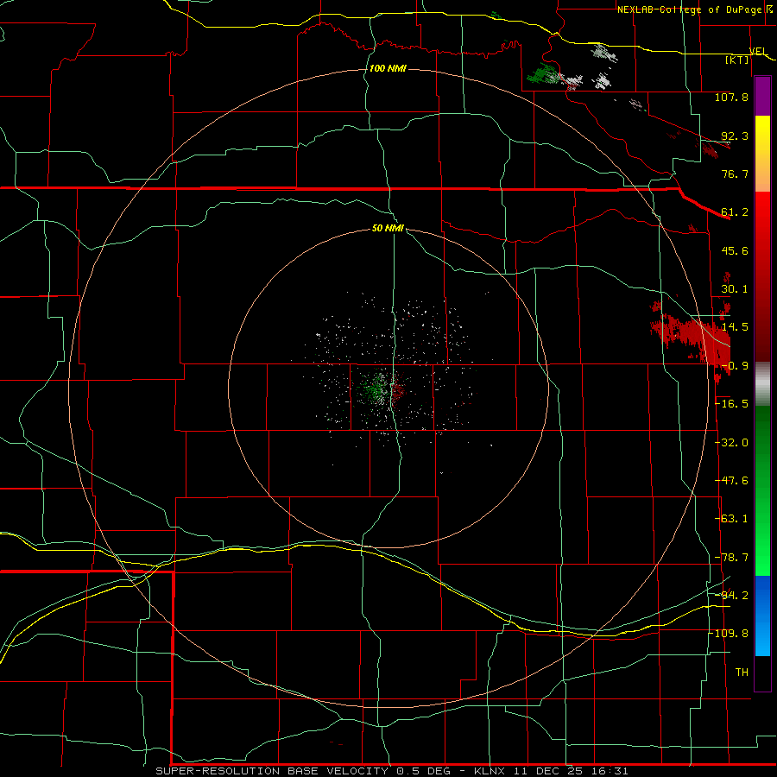This screenshot has width=777, height=777.
Task: Select the 92.3 velocity scale value
Action: (x=735, y=136)
